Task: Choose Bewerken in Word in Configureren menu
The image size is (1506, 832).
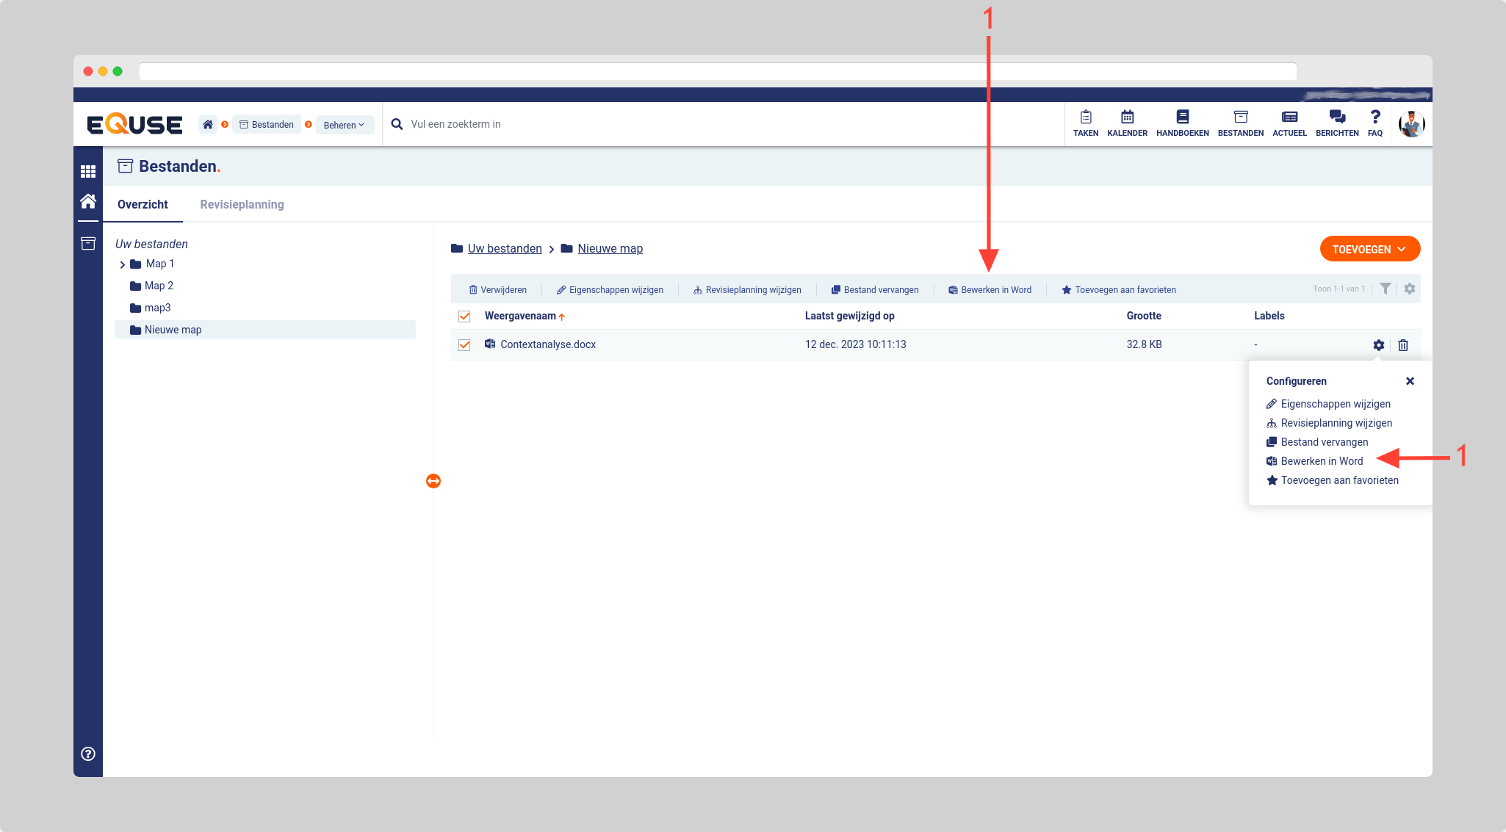Action: point(1314,461)
